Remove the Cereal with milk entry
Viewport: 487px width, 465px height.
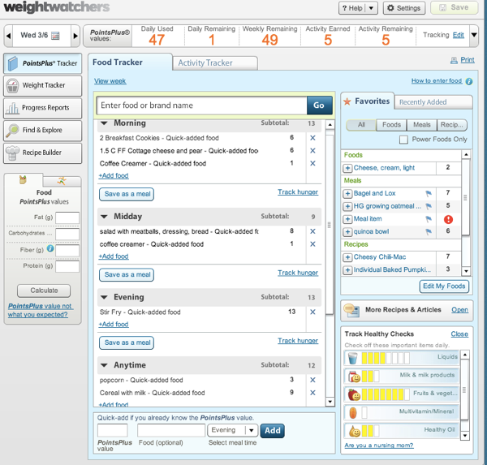coord(312,393)
